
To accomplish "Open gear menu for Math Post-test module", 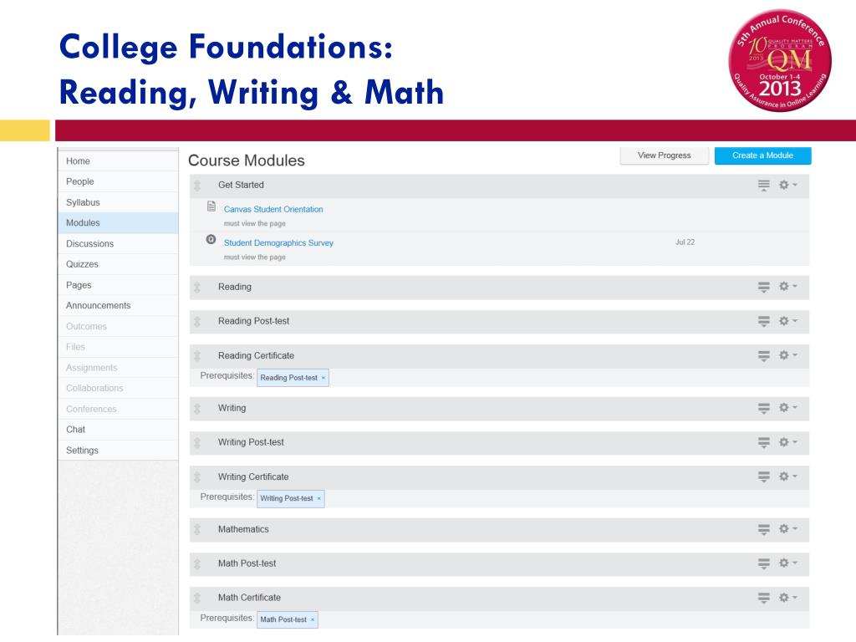I will (x=787, y=563).
